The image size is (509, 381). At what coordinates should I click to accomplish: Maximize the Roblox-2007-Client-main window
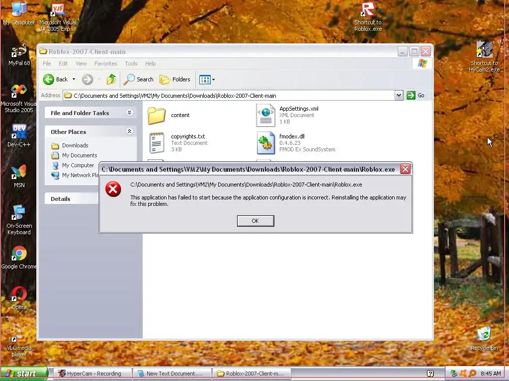pyautogui.click(x=414, y=52)
